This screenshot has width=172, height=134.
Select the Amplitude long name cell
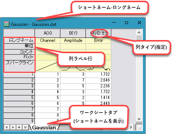pos(73,40)
